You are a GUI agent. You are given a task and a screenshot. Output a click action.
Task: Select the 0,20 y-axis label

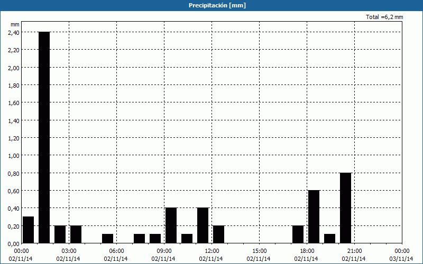click(x=14, y=226)
